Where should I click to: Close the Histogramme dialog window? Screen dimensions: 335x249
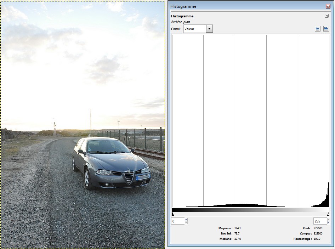click(x=328, y=6)
